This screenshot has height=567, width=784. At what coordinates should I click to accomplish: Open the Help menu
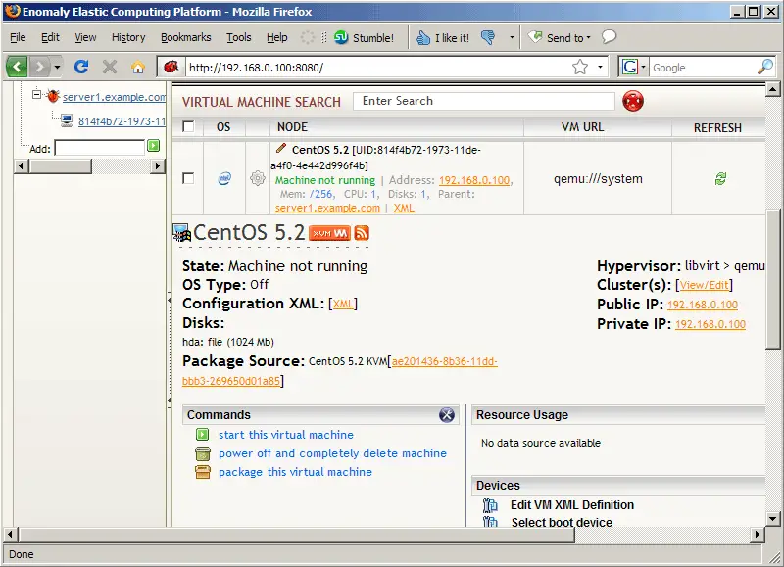tap(276, 37)
